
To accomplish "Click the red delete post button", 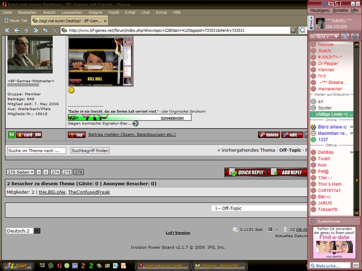I will (269, 135).
